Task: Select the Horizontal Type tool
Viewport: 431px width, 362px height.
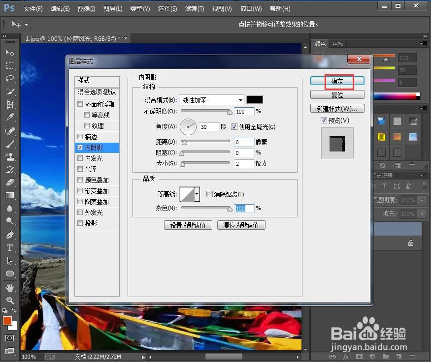Action: (9, 247)
